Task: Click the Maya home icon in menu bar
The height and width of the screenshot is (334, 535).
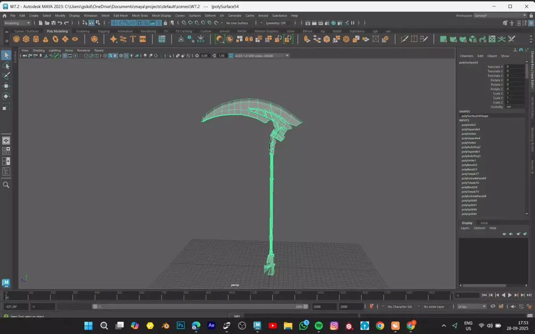Action: [x=4, y=16]
